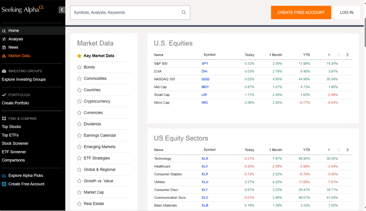The width and height of the screenshot is (366, 211).
Task: Star the Emerging Markets category
Action: (x=79, y=147)
